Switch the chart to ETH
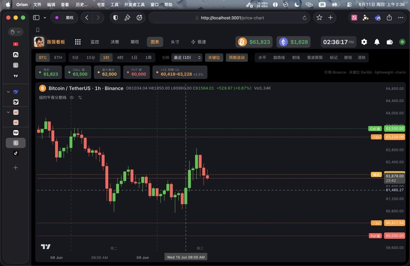This screenshot has width=410, height=266. 58,58
